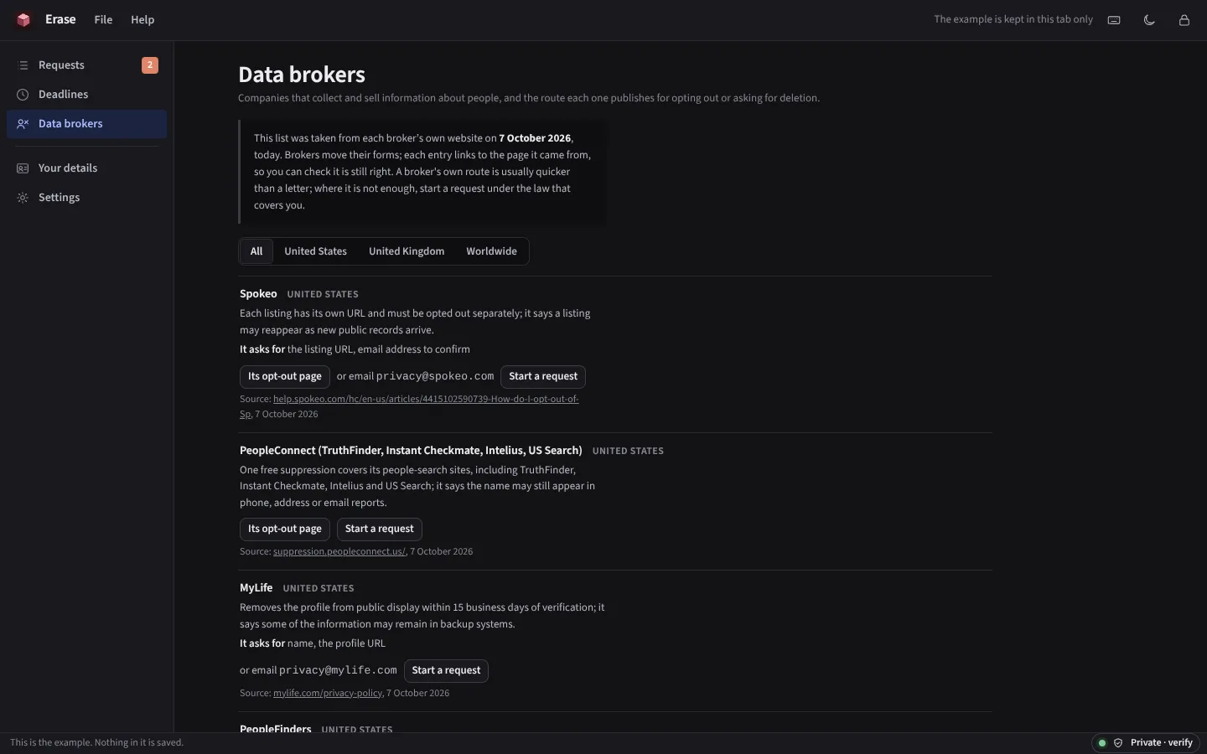The width and height of the screenshot is (1207, 754).
Task: Click the privacy@mylife.com email address
Action: [x=338, y=671]
